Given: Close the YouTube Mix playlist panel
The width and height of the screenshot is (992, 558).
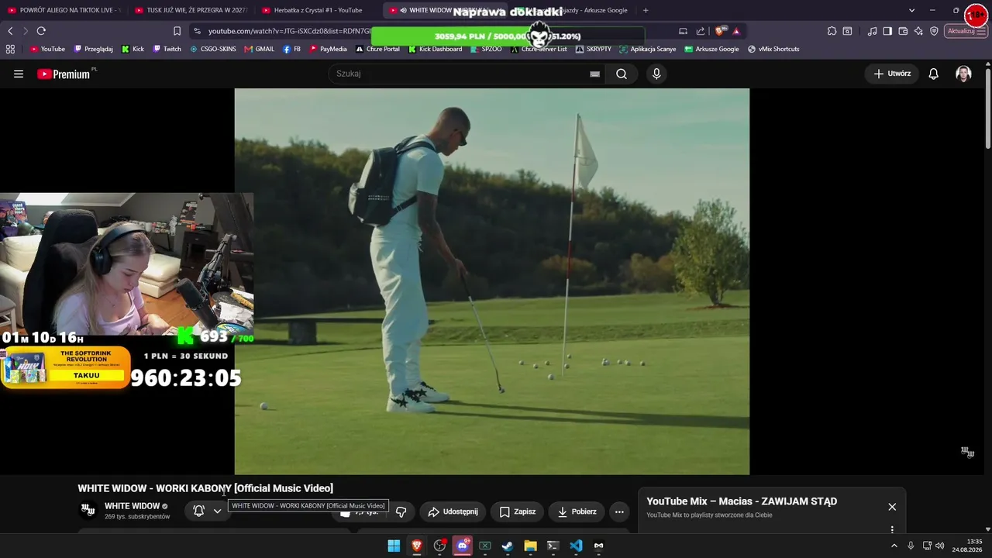Looking at the screenshot, I should pyautogui.click(x=892, y=507).
